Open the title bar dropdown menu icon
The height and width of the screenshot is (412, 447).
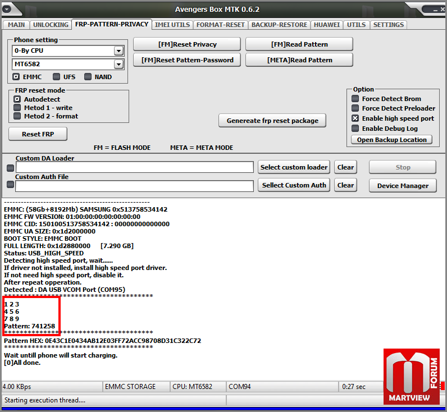coord(7,9)
